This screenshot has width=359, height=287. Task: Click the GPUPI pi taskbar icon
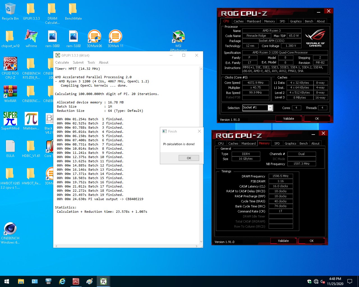[103, 281]
